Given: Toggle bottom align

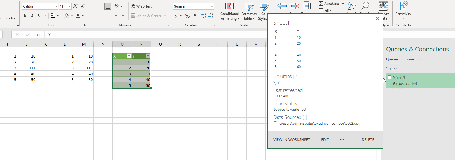Looking at the screenshot, I should [108, 6].
